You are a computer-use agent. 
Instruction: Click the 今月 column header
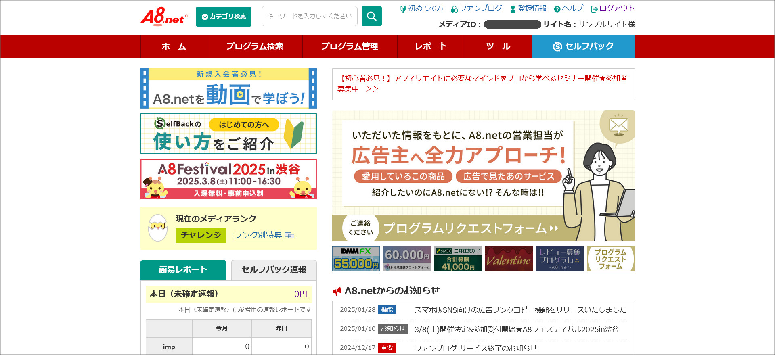[x=222, y=328]
